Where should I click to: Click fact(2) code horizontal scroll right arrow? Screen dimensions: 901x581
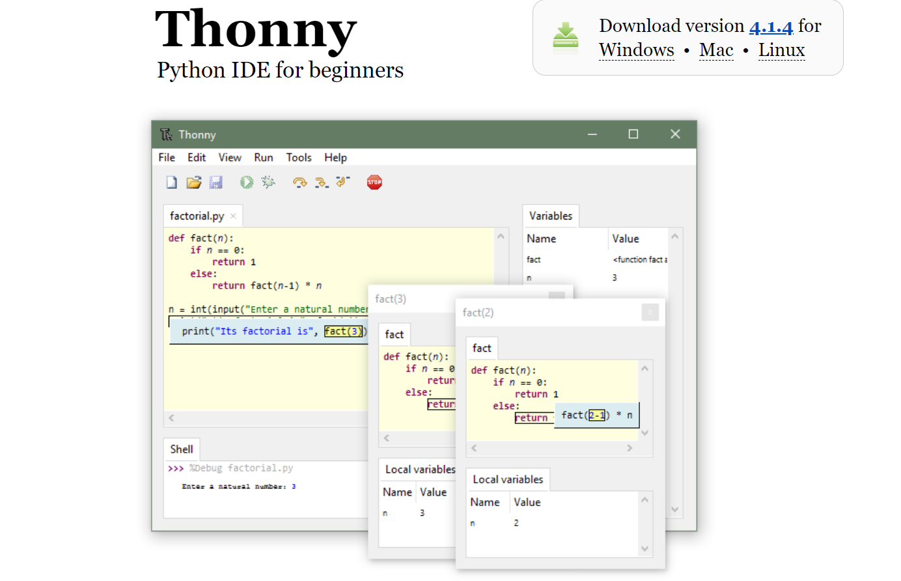tap(630, 448)
